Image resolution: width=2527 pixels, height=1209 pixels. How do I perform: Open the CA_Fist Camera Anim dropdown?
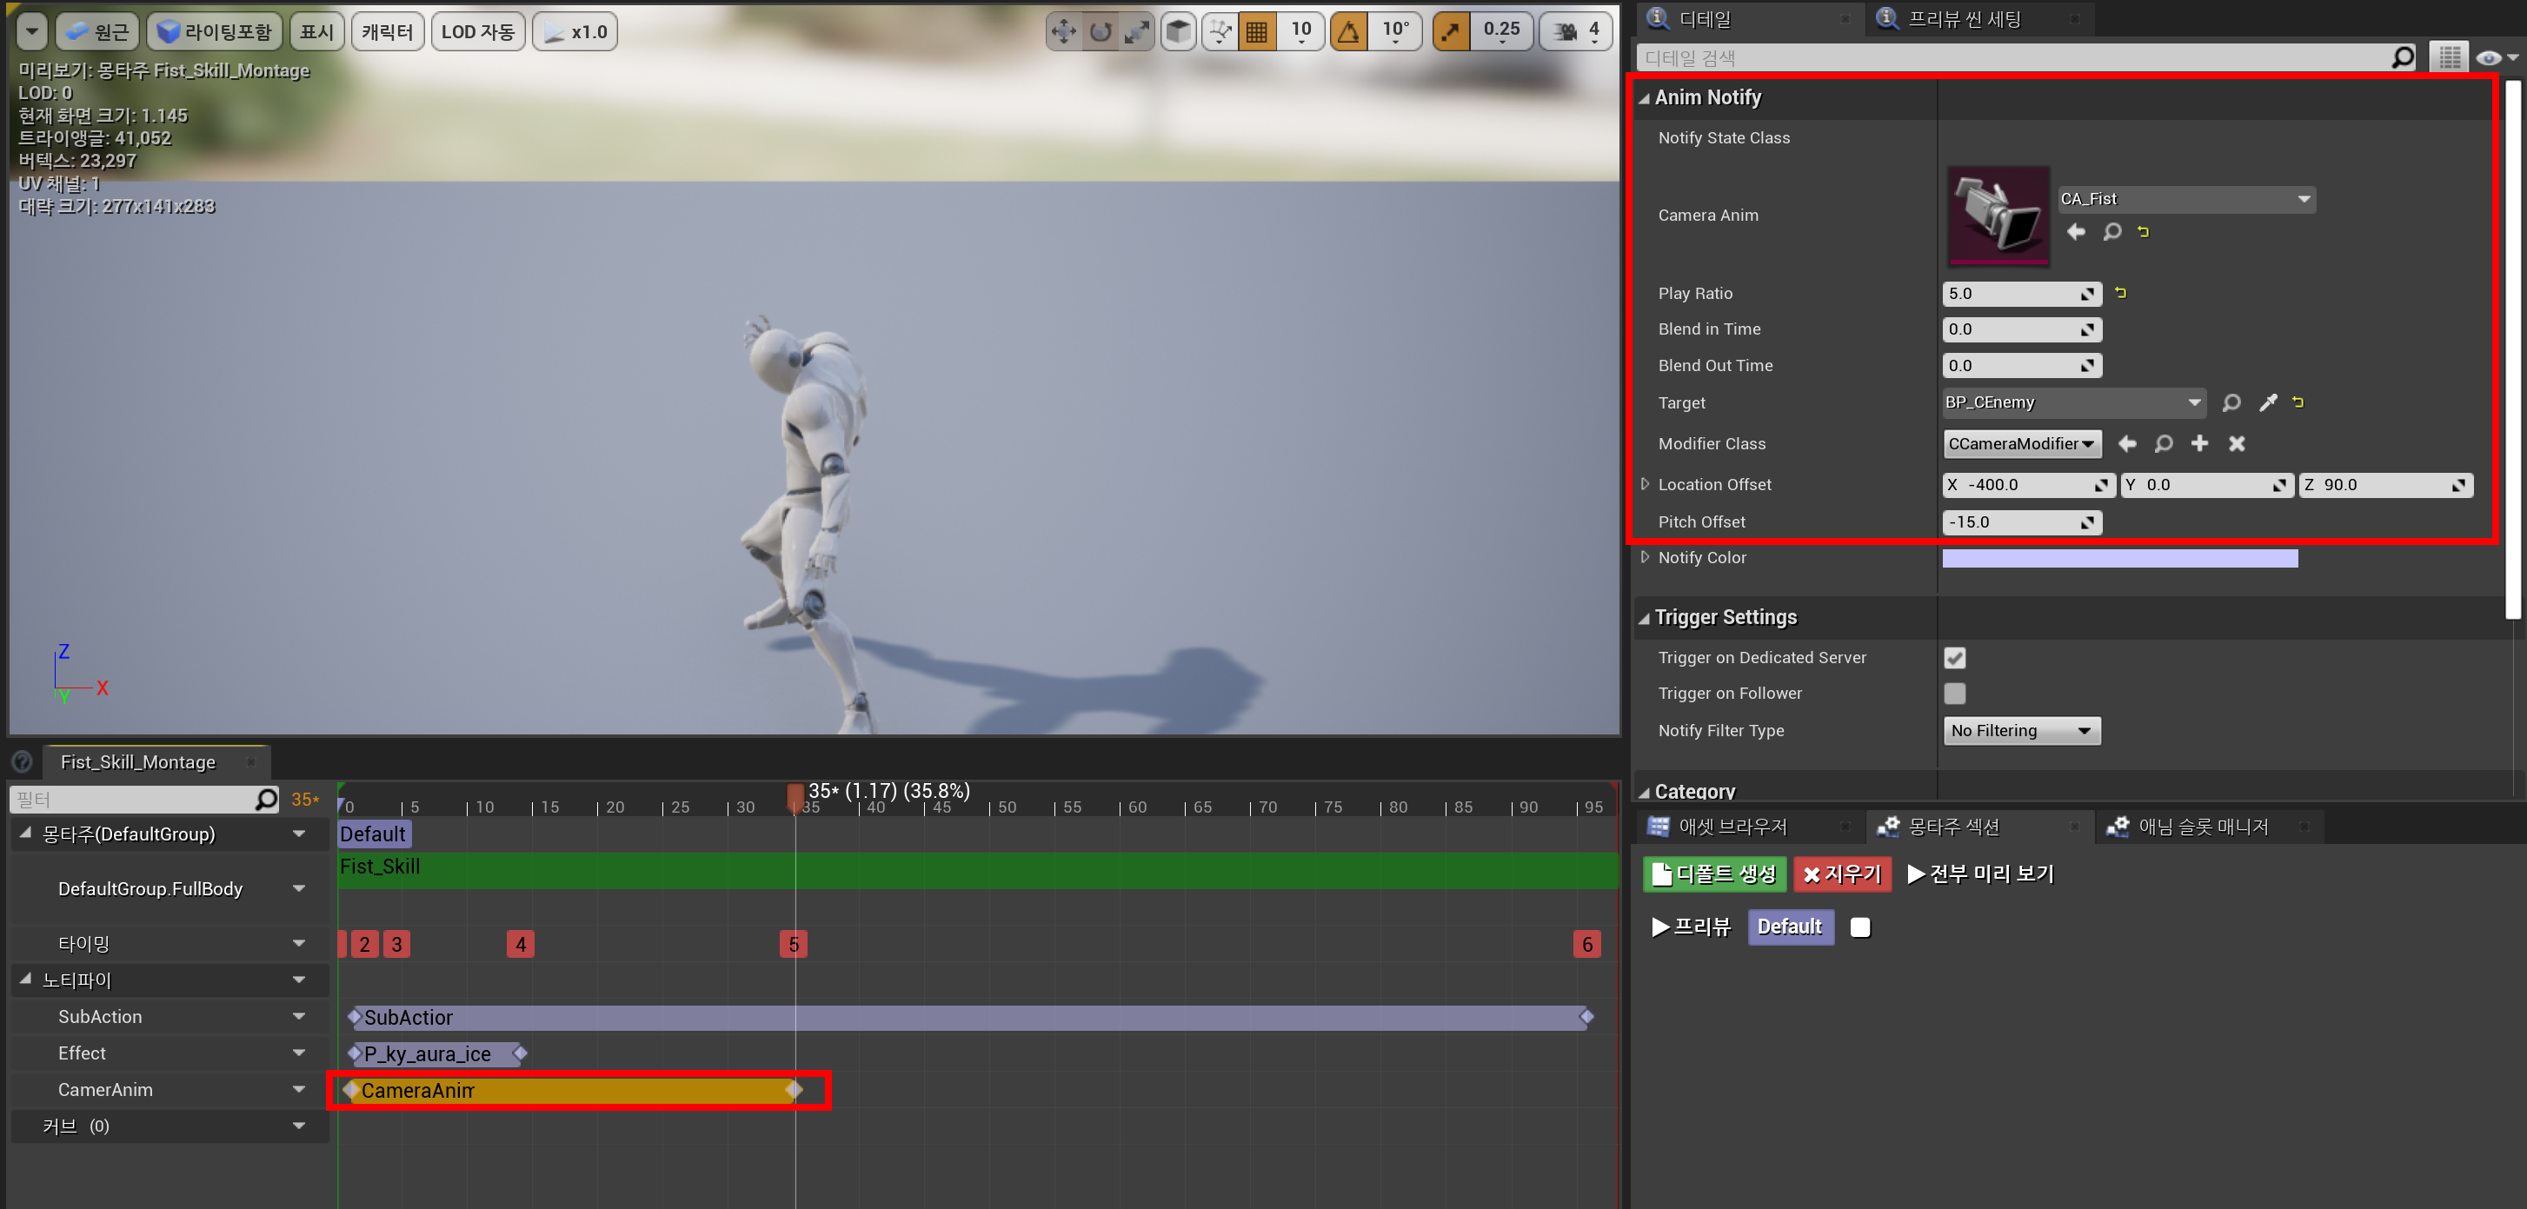click(x=2185, y=199)
